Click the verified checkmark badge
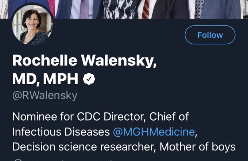 point(89,79)
